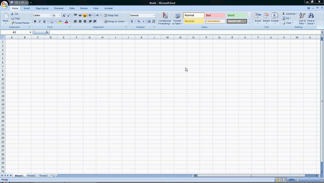Toggle Bold formatting
The height and width of the screenshot is (183, 324).
pyautogui.click(x=35, y=22)
